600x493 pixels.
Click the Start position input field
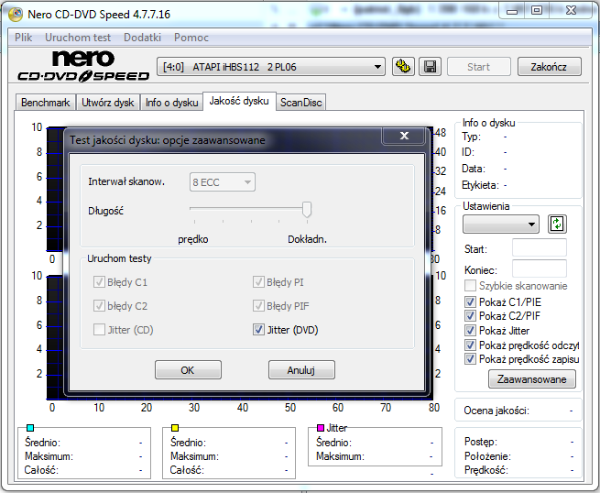540,248
